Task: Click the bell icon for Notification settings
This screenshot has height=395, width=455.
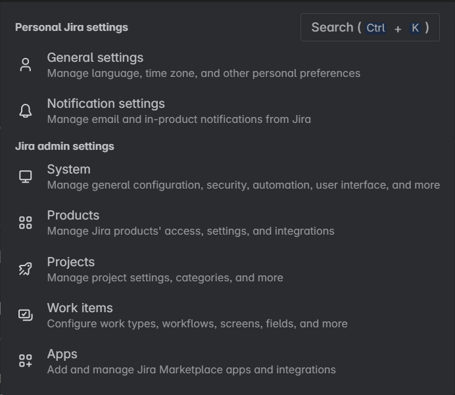Action: (26, 111)
